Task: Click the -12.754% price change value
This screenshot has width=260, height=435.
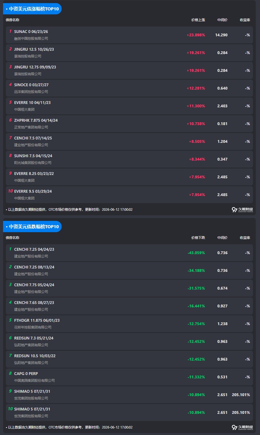Action: (196, 324)
